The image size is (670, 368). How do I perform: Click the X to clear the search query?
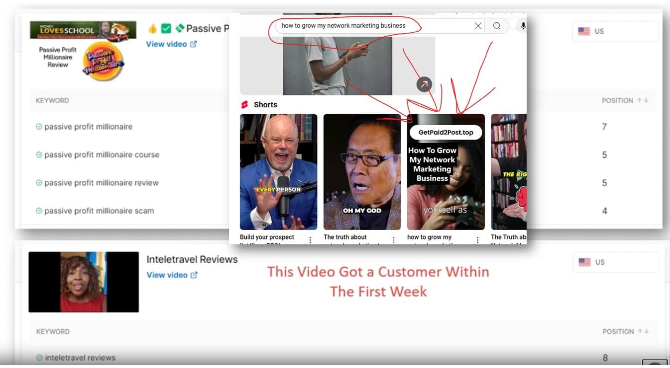[x=478, y=25]
